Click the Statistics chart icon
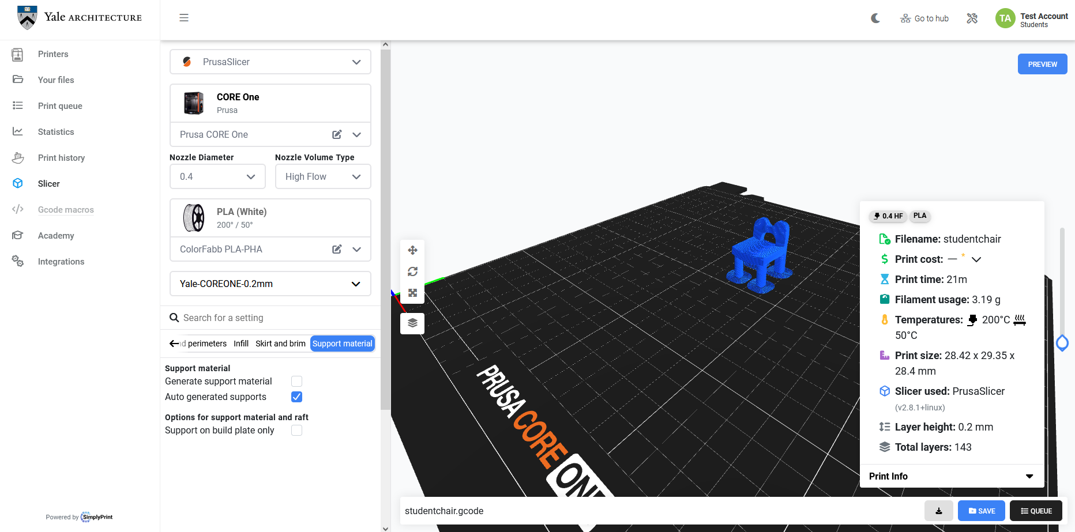The height and width of the screenshot is (532, 1075). pos(18,131)
